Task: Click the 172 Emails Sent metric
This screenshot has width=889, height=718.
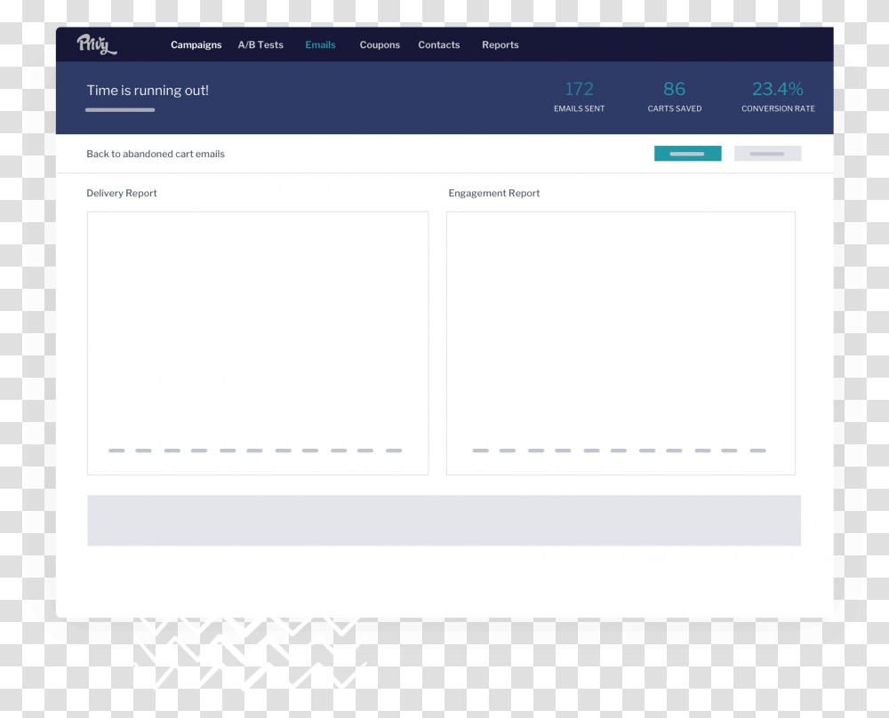Action: (x=580, y=95)
